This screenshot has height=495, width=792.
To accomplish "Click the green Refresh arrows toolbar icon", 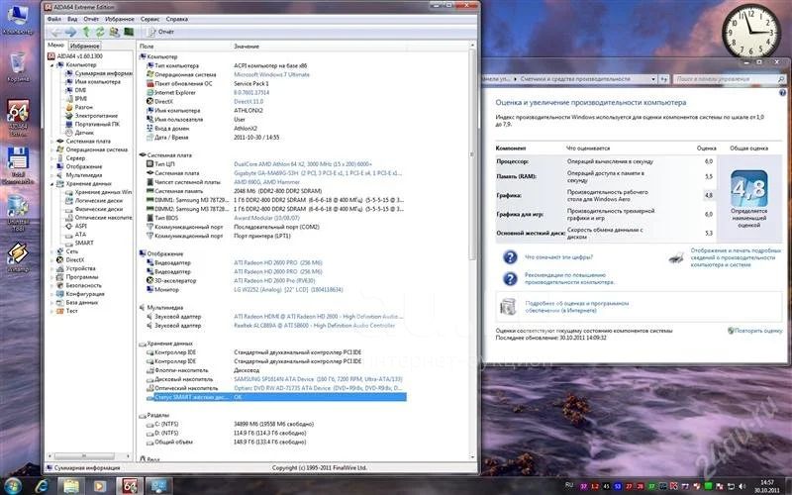I will (x=100, y=32).
